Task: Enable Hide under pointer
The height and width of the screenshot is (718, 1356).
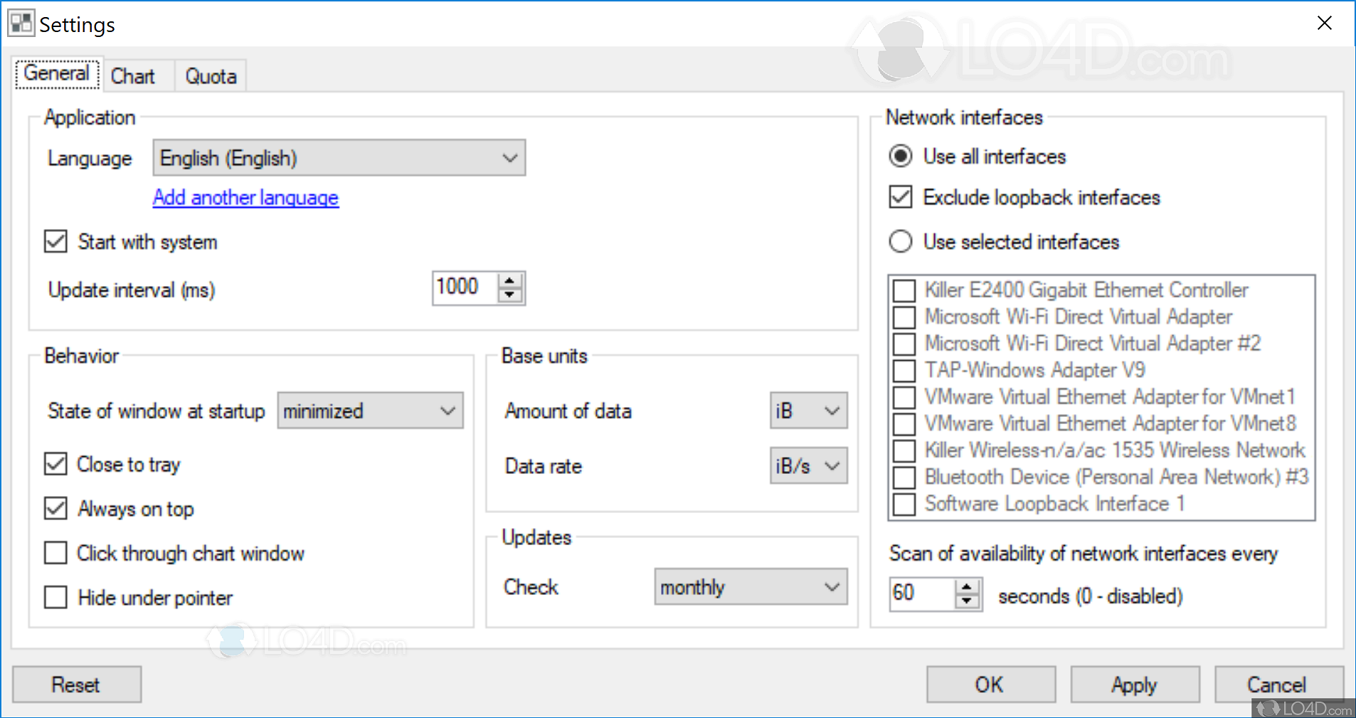Action: click(x=55, y=597)
